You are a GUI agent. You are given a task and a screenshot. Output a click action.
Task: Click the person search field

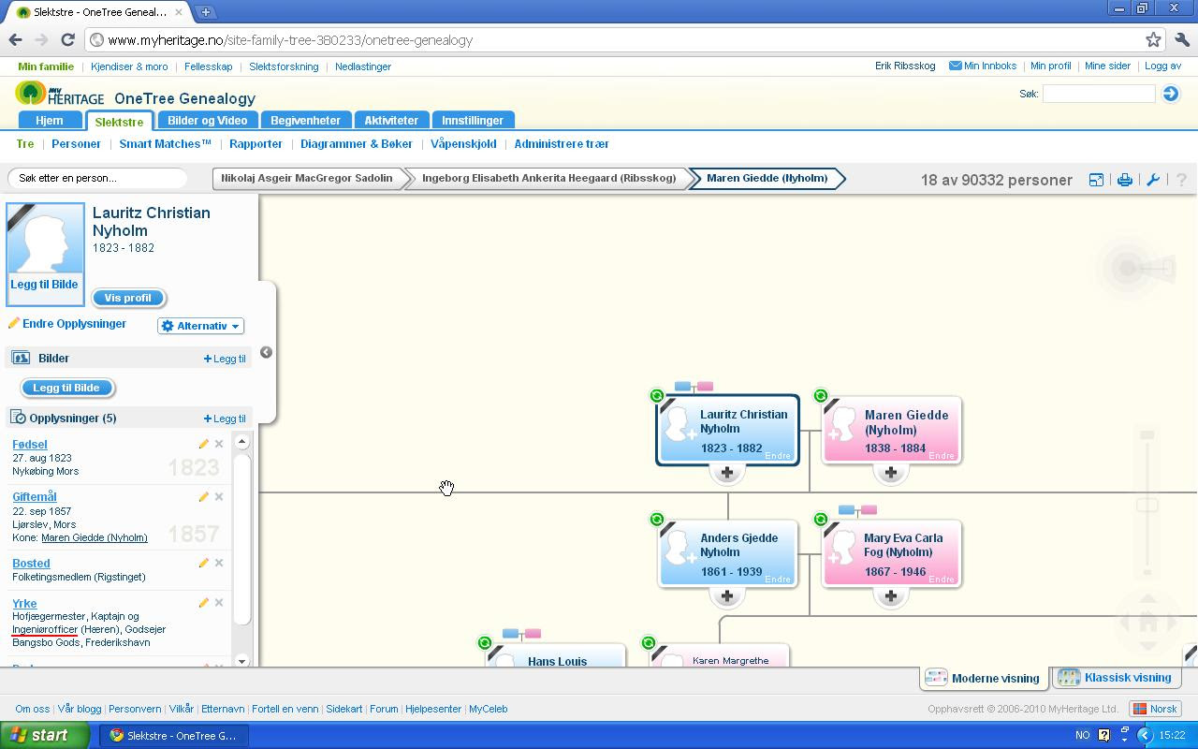[x=98, y=178]
